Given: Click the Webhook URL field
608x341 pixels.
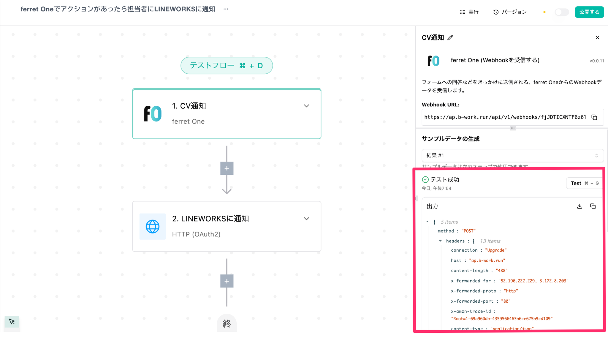Looking at the screenshot, I should (505, 117).
